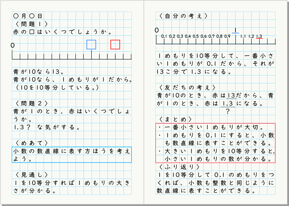Click the 1 label with blue underline
This screenshot has width=289, height=206.
[235, 30]
